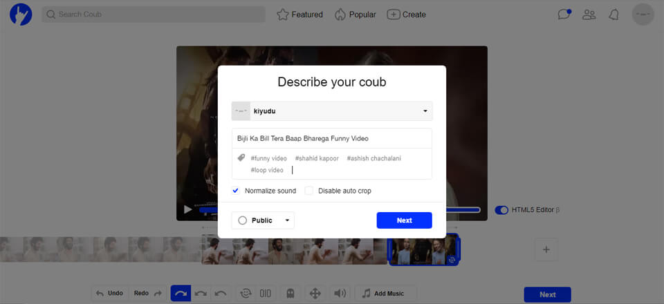The image size is (664, 304).
Task: Click the coub title text field
Action: [x=332, y=138]
